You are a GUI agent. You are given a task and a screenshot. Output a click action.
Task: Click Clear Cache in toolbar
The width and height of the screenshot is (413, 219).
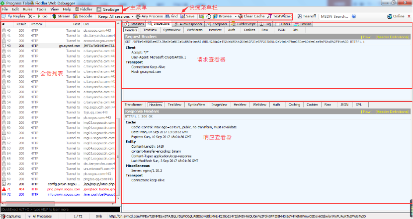click(x=251, y=16)
